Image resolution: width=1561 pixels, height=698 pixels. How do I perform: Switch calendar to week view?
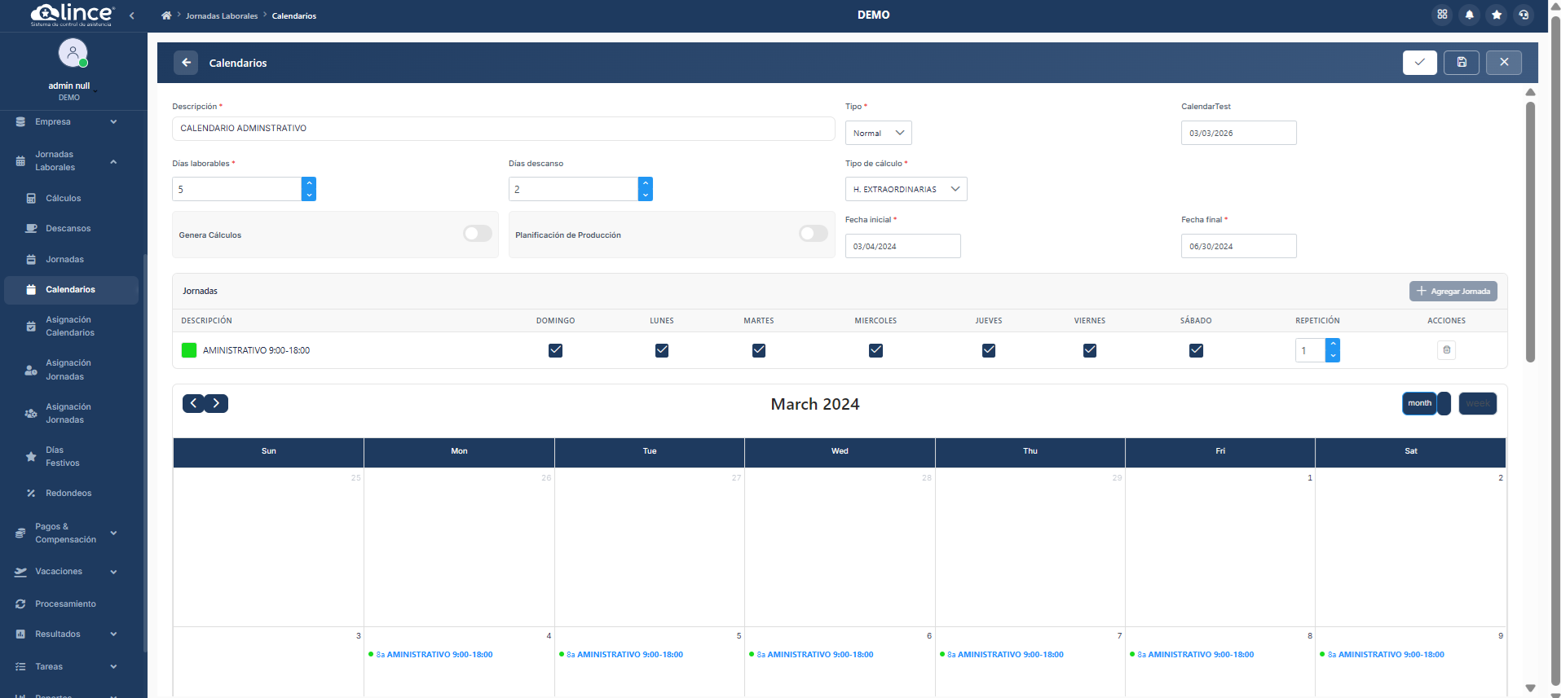[x=1477, y=403]
